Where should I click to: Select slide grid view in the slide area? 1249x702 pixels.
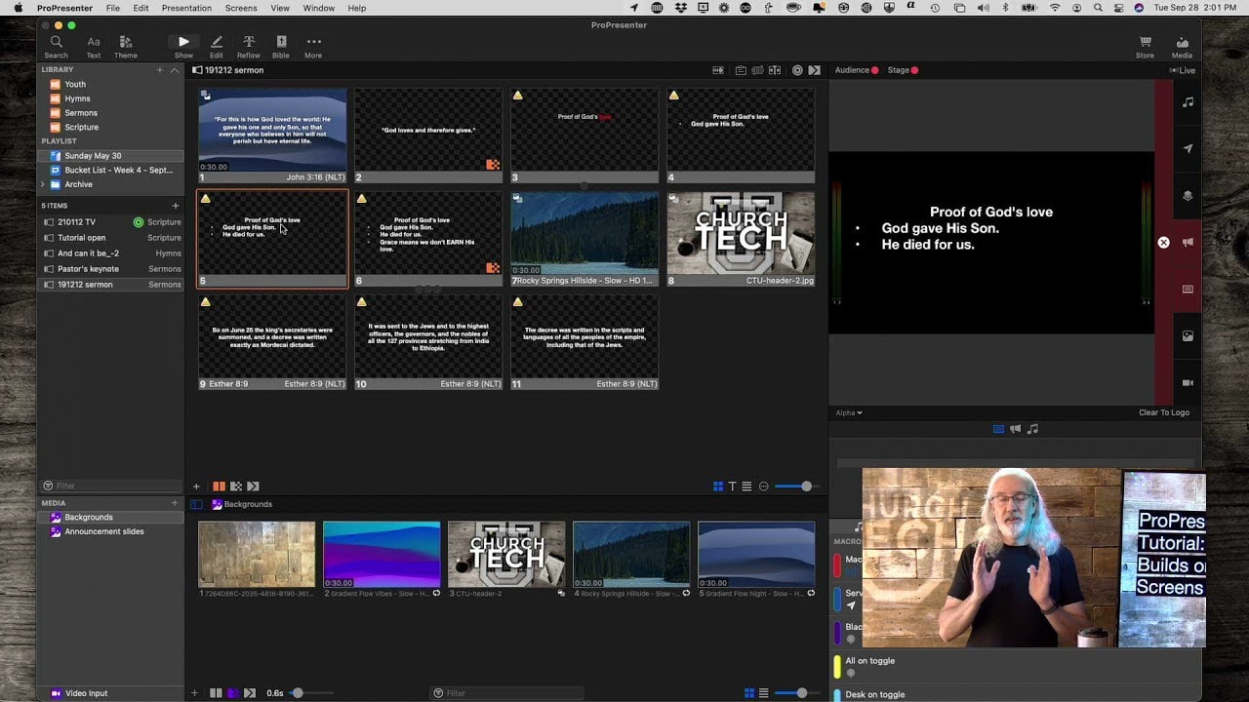(x=718, y=487)
